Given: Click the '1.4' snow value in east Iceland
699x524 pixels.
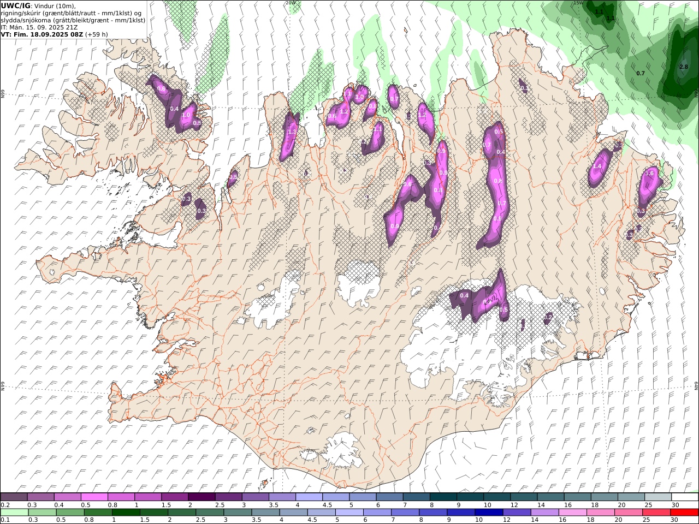Looking at the screenshot, I should (597, 166).
